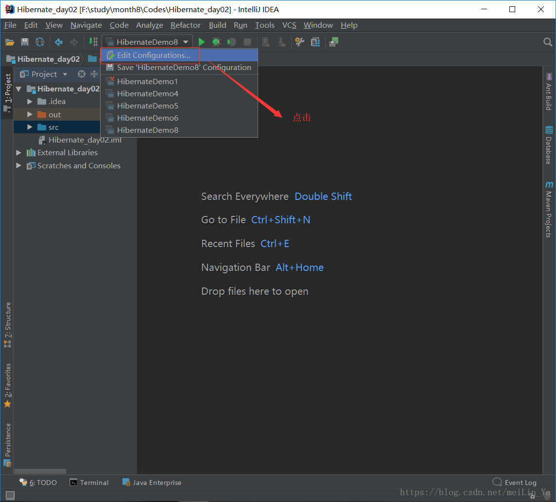Navigate back with the blue arrow
Viewport: 556px width, 502px height.
coord(58,42)
